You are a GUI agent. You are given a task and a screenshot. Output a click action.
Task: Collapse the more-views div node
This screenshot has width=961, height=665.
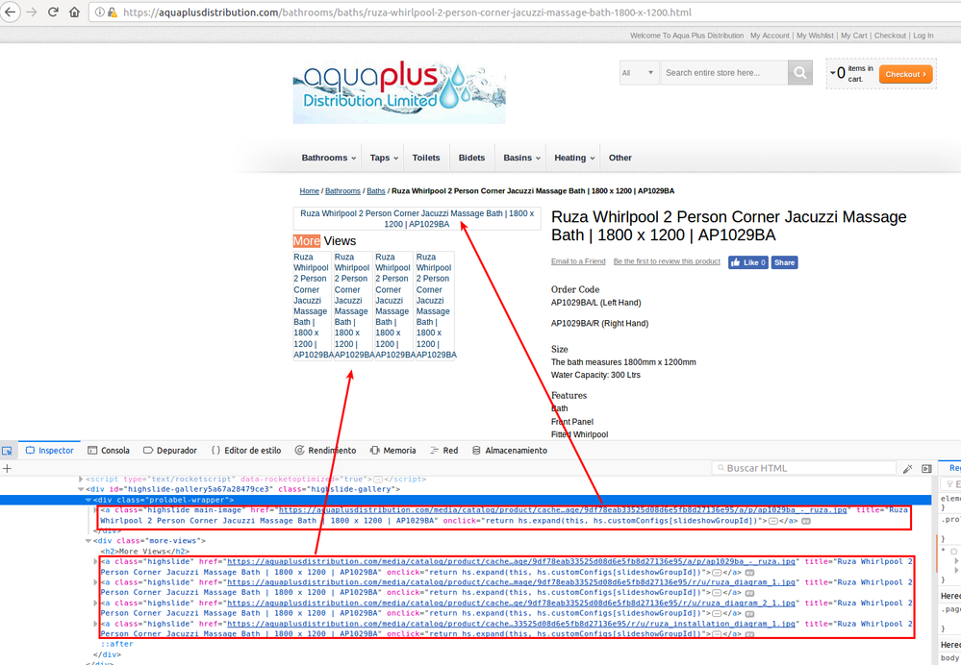(x=89, y=541)
